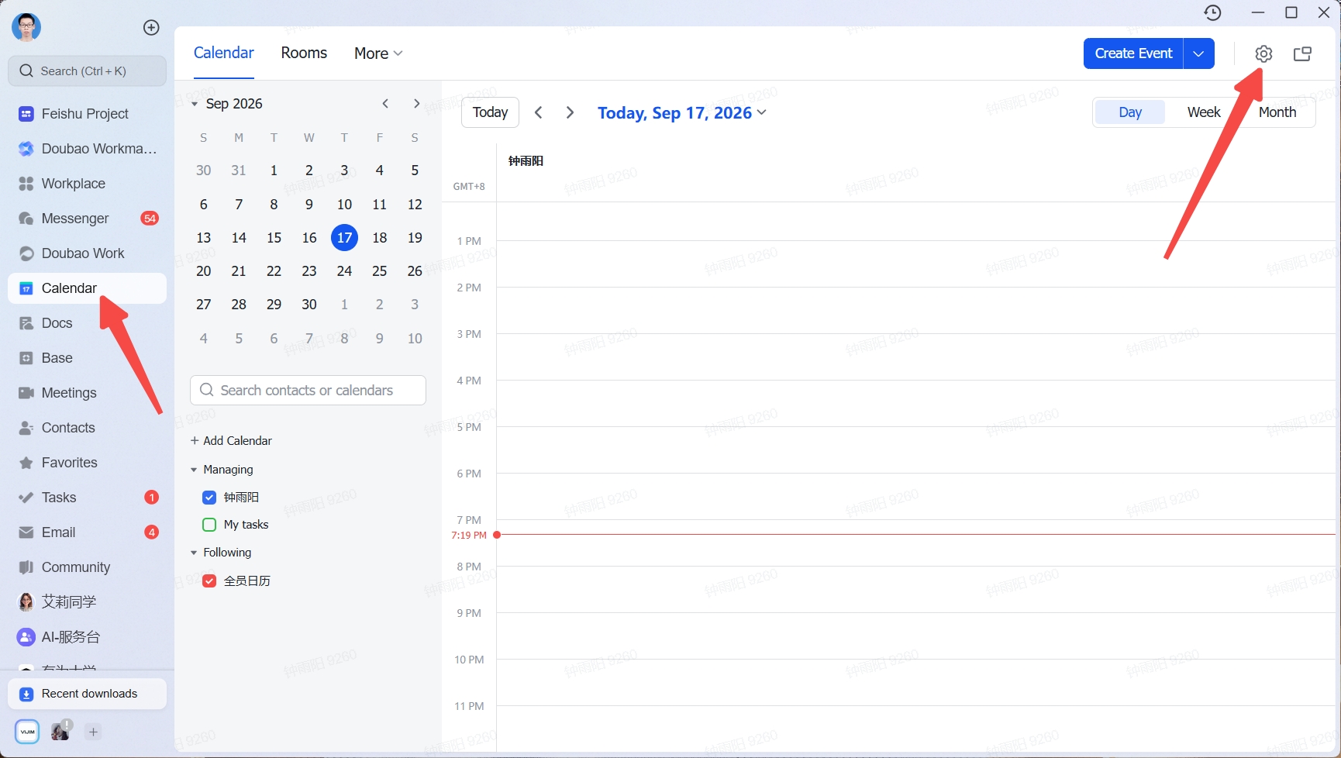Open the Favorites star icon
This screenshot has height=758, width=1341.
[26, 463]
